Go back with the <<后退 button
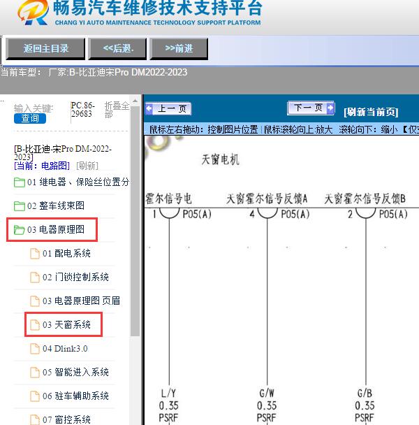The image size is (419, 425). tap(117, 49)
